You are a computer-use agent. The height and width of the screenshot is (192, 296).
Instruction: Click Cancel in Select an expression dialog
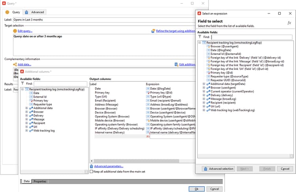[285, 169]
